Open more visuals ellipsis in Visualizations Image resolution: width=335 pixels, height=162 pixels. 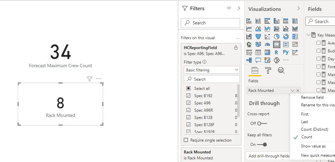coord(286,60)
